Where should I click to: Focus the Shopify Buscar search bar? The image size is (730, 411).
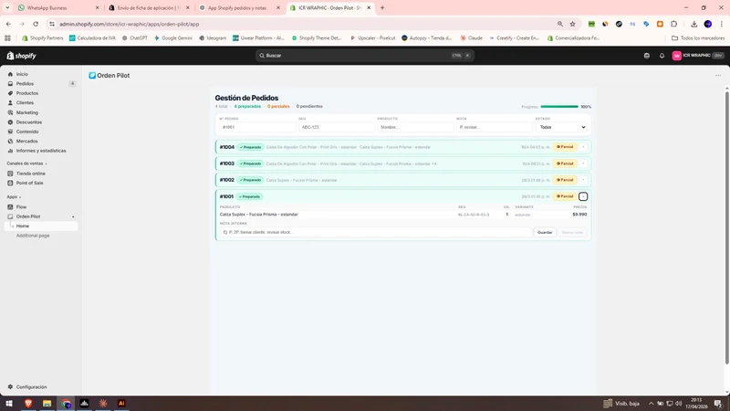click(x=364, y=56)
